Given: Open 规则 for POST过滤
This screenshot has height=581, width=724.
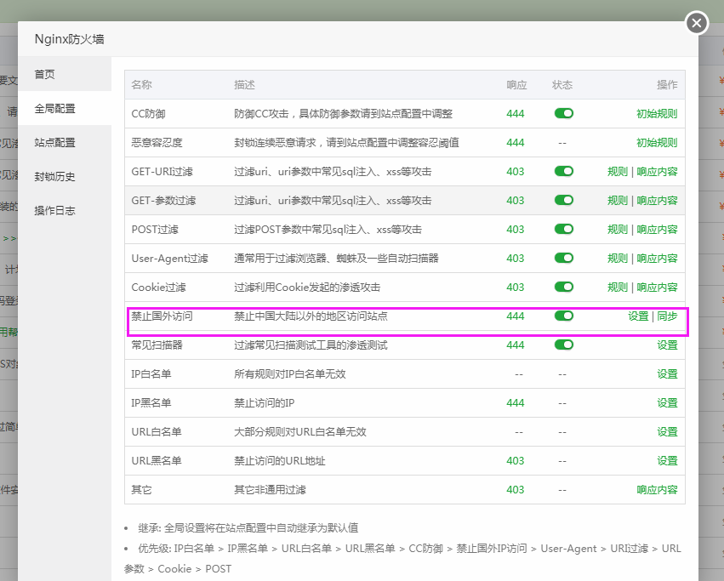Looking at the screenshot, I should 618,230.
